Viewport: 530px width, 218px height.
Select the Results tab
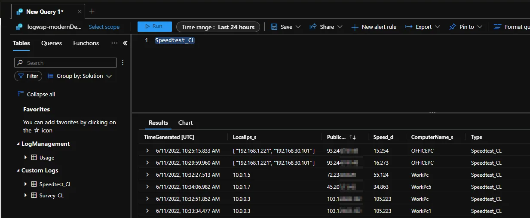click(x=158, y=123)
